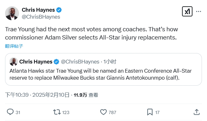Open the three-dot more options menu

(198, 11)
